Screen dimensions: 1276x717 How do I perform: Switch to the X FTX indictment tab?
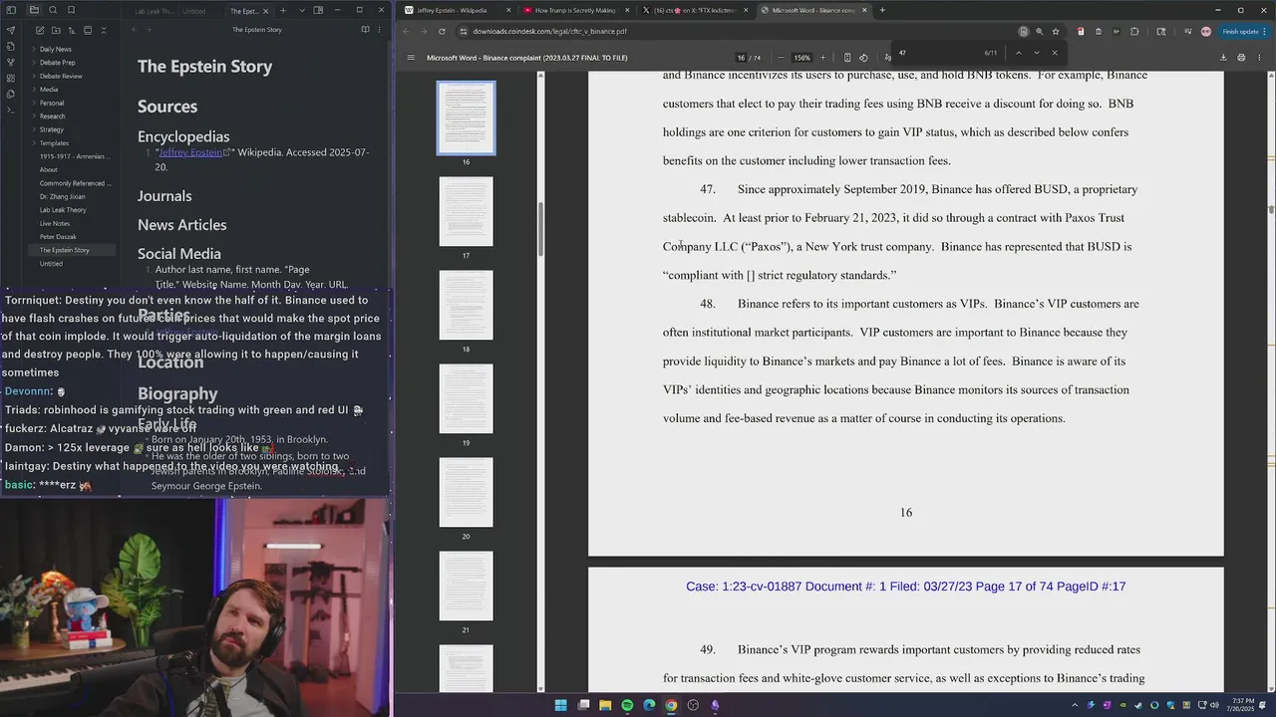[694, 10]
